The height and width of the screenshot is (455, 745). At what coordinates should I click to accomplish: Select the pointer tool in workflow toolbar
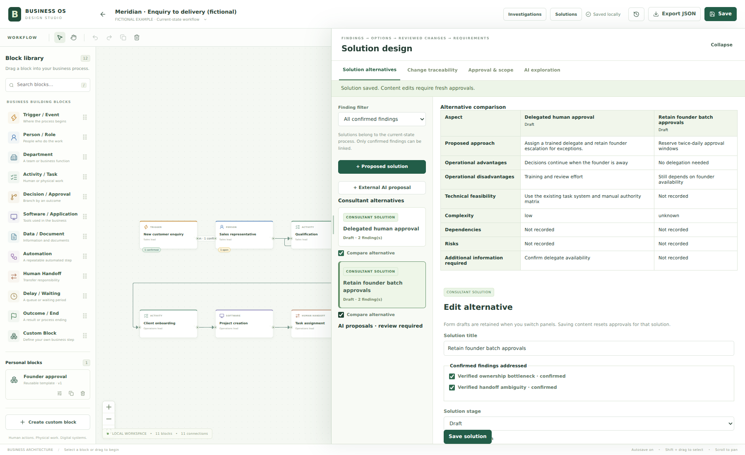pyautogui.click(x=60, y=38)
